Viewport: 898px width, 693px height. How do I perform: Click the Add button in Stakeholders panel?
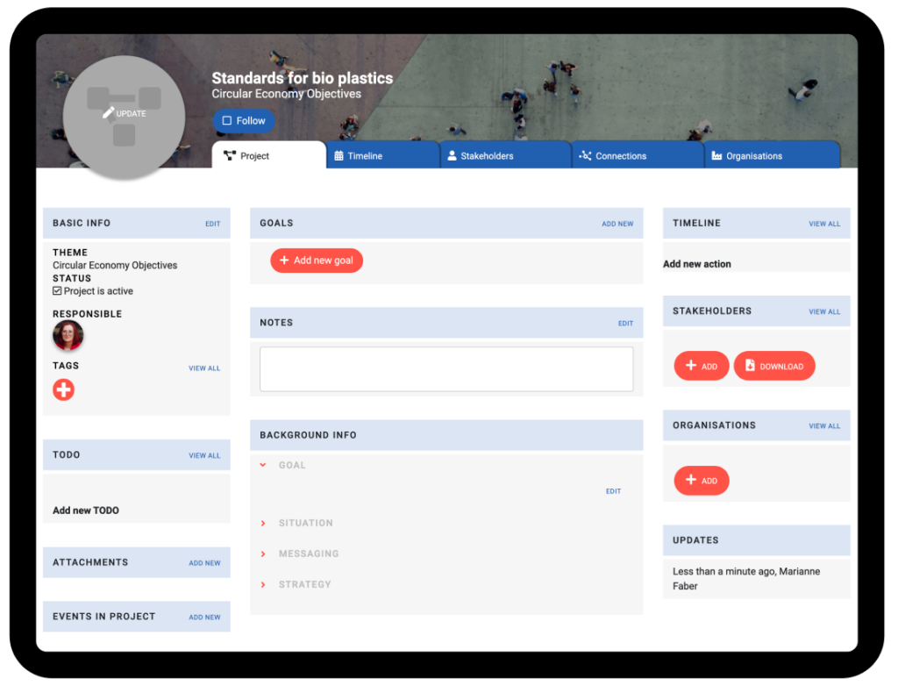pyautogui.click(x=702, y=366)
